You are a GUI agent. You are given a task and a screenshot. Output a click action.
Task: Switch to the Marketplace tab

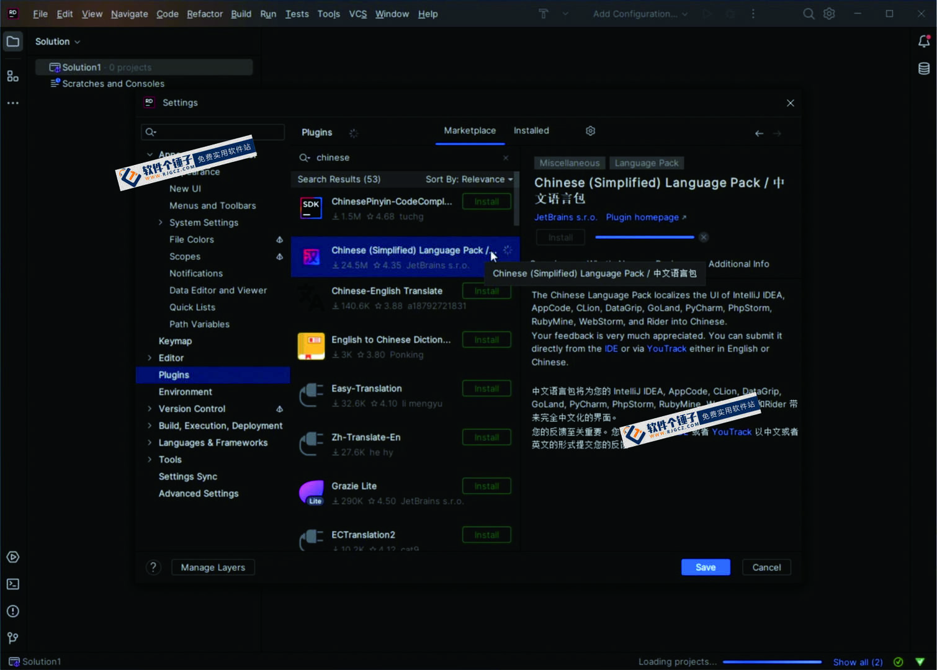click(x=470, y=130)
